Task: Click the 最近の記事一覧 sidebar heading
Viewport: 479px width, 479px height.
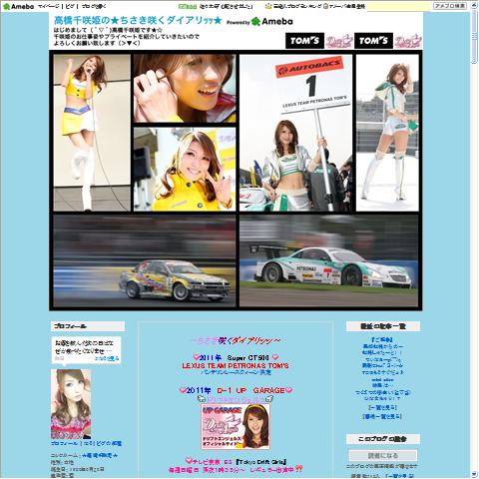Action: coord(383,326)
